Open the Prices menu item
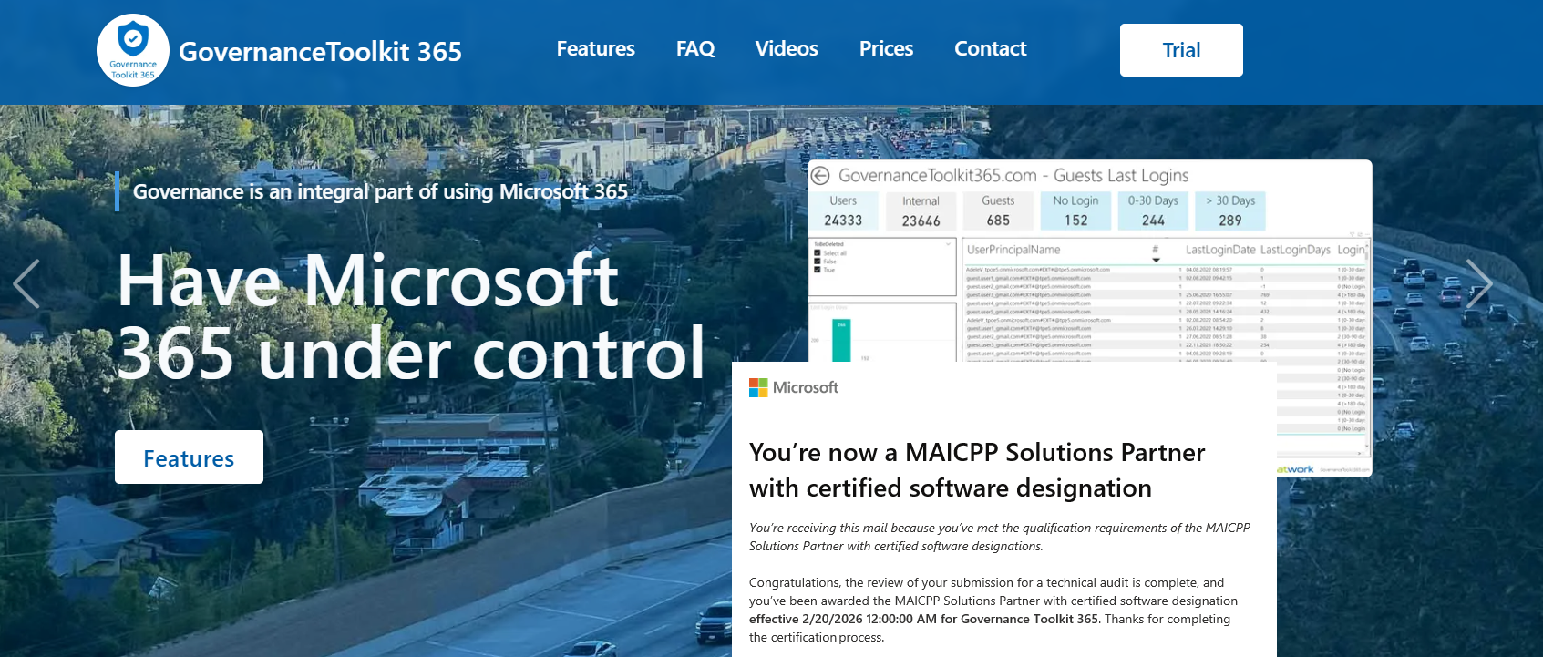Viewport: 1543px width, 657px height. click(x=886, y=49)
